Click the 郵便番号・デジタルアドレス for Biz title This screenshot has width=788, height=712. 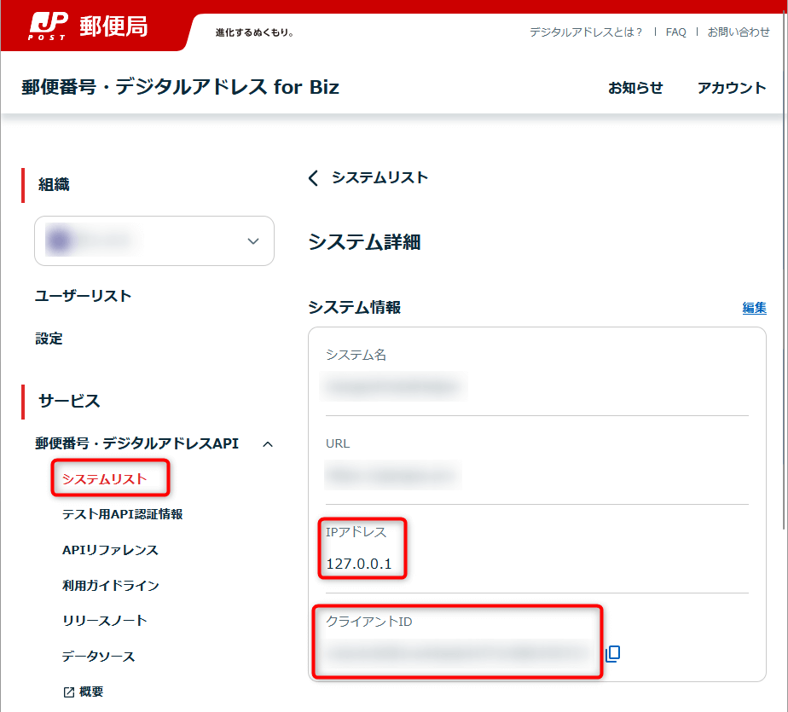pos(180,88)
